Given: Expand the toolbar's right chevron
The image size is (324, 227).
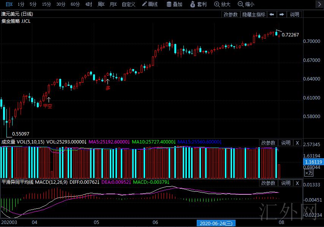Looking at the screenshot, I should [319, 4].
